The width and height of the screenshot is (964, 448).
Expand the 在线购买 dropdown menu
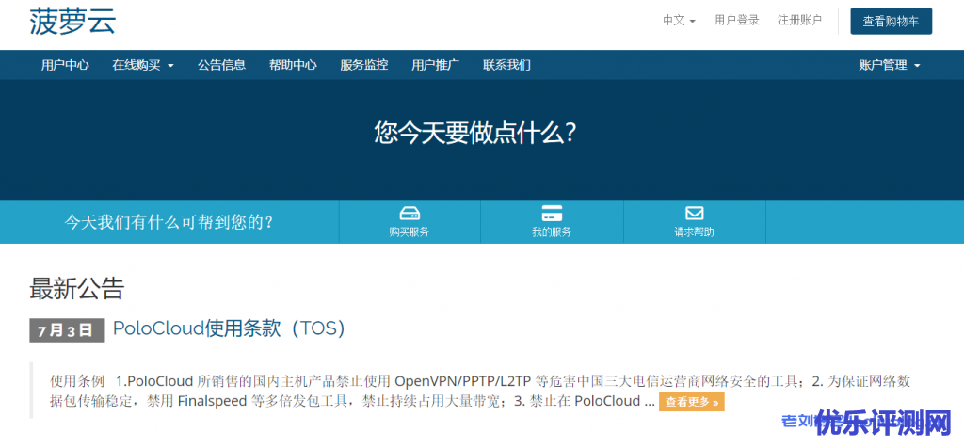click(143, 65)
